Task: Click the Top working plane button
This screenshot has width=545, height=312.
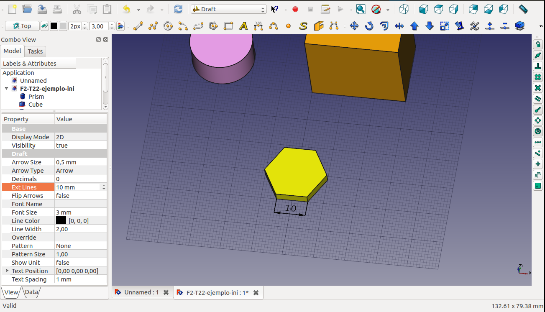Action: (22, 26)
